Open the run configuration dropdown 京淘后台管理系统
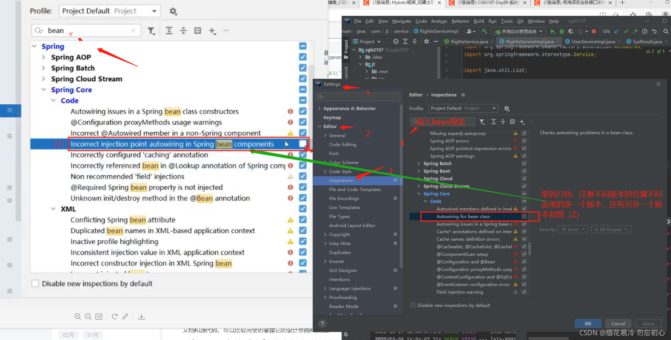671x340 pixels. (519, 31)
